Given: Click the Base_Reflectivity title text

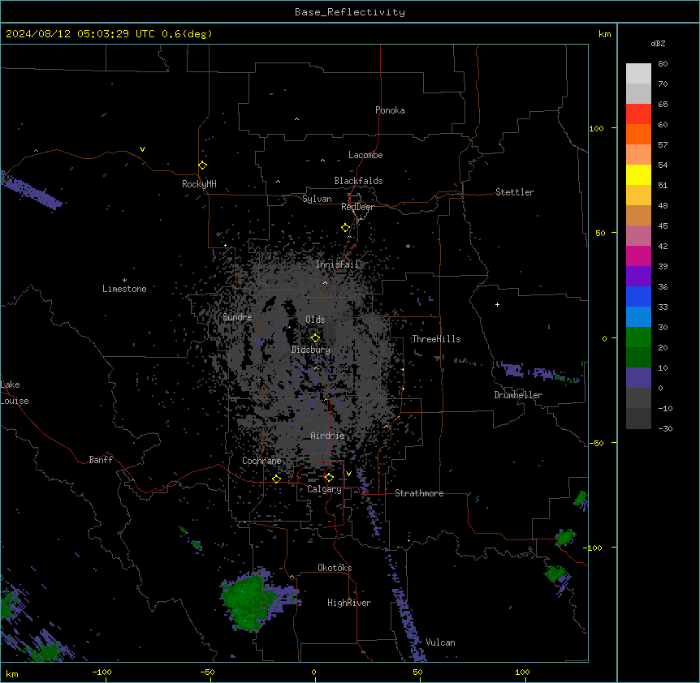Looking at the screenshot, I should [350, 12].
